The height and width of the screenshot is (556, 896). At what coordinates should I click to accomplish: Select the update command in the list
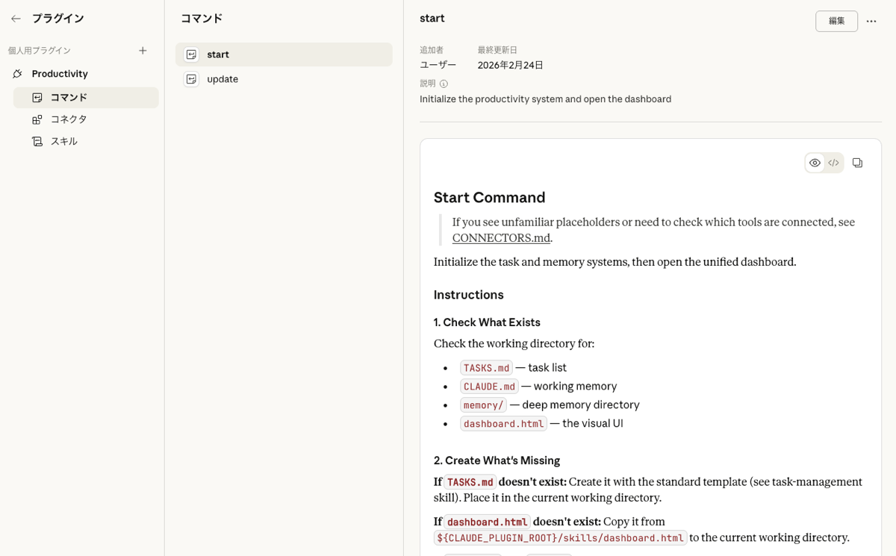(284, 79)
